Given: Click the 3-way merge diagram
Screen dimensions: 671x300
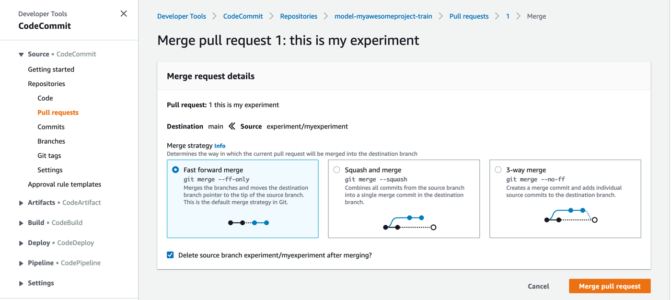Looking at the screenshot, I should (x=571, y=216).
